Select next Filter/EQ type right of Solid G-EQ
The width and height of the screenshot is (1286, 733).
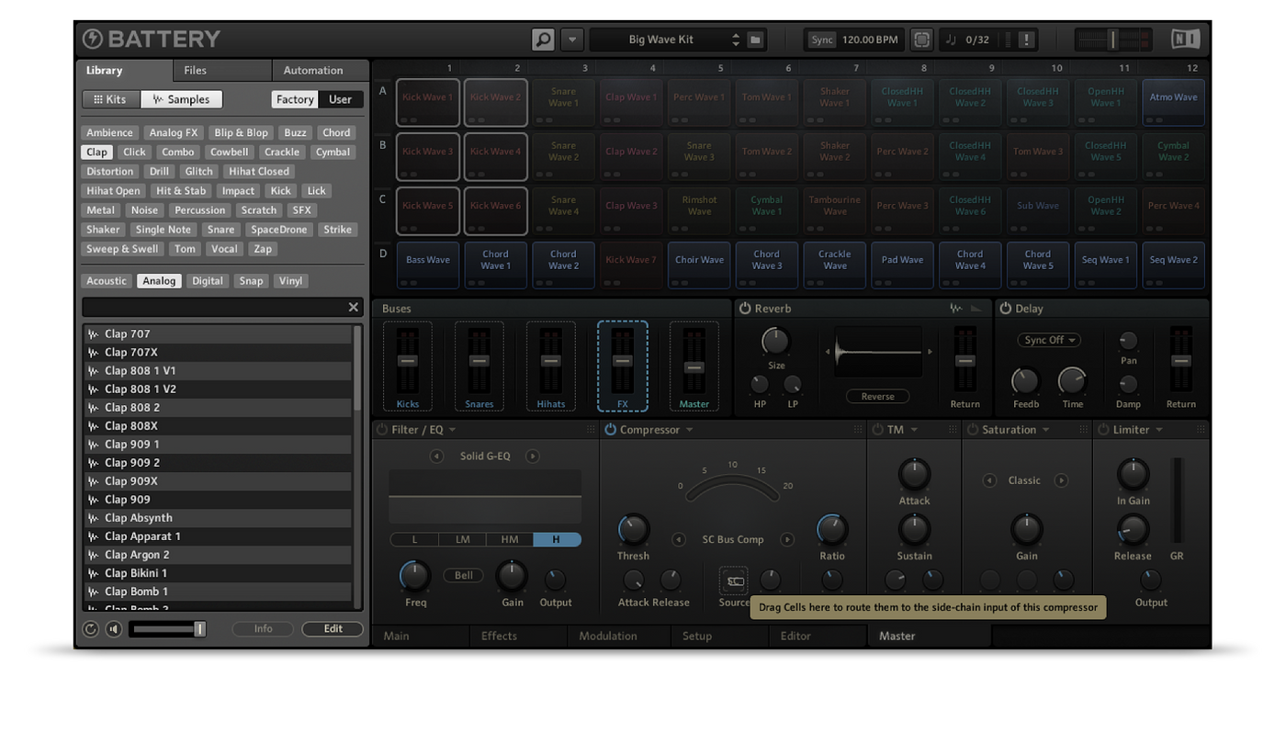tap(532, 456)
